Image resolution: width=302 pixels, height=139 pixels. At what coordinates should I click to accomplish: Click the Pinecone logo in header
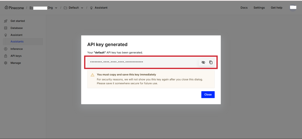(14, 8)
